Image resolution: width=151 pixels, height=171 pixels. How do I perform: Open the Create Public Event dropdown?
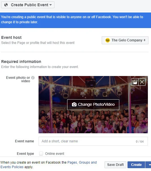[28, 5]
